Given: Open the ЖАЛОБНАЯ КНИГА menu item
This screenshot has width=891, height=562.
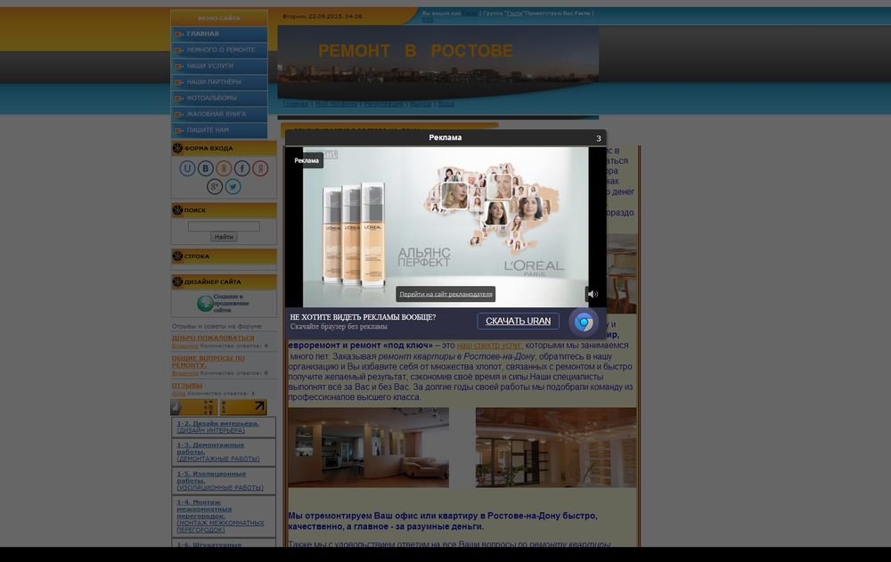Looking at the screenshot, I should tap(219, 114).
